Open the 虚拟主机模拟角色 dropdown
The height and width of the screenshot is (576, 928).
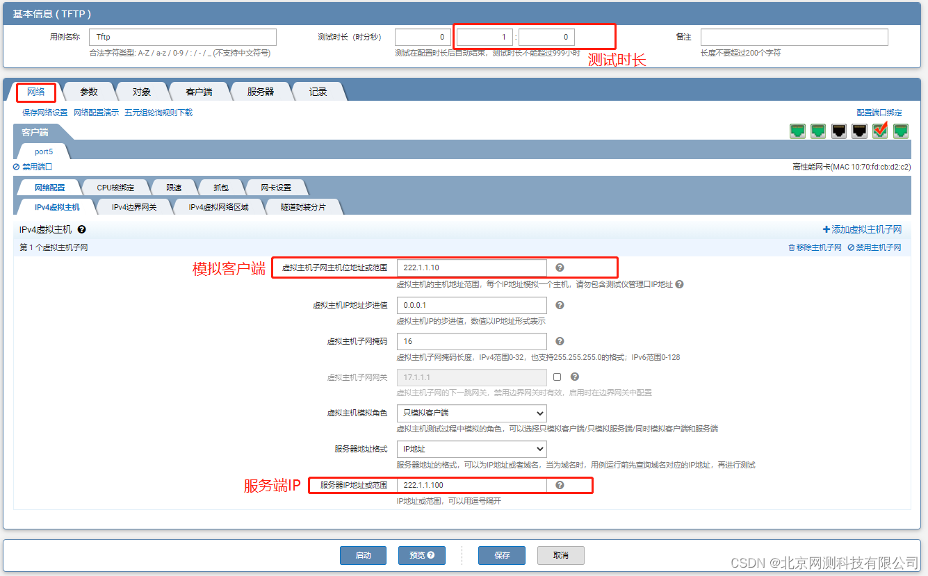471,413
